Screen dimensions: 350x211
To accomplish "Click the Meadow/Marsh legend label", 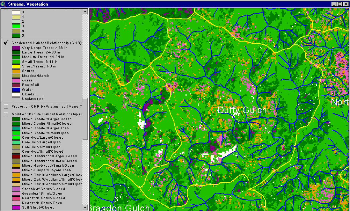I will (36, 76).
